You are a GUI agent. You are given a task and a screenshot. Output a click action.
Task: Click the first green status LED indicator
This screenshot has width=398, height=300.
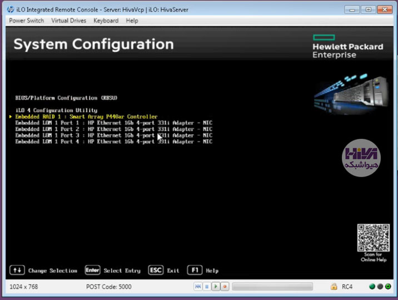[x=372, y=287]
